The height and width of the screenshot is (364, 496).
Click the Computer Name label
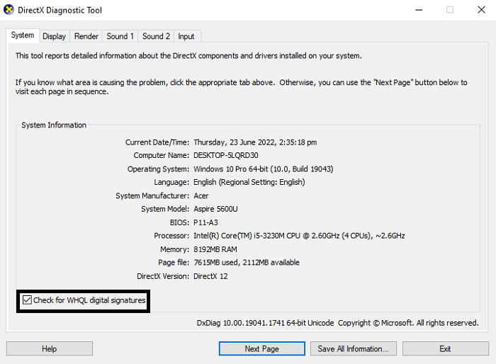[x=162, y=155]
